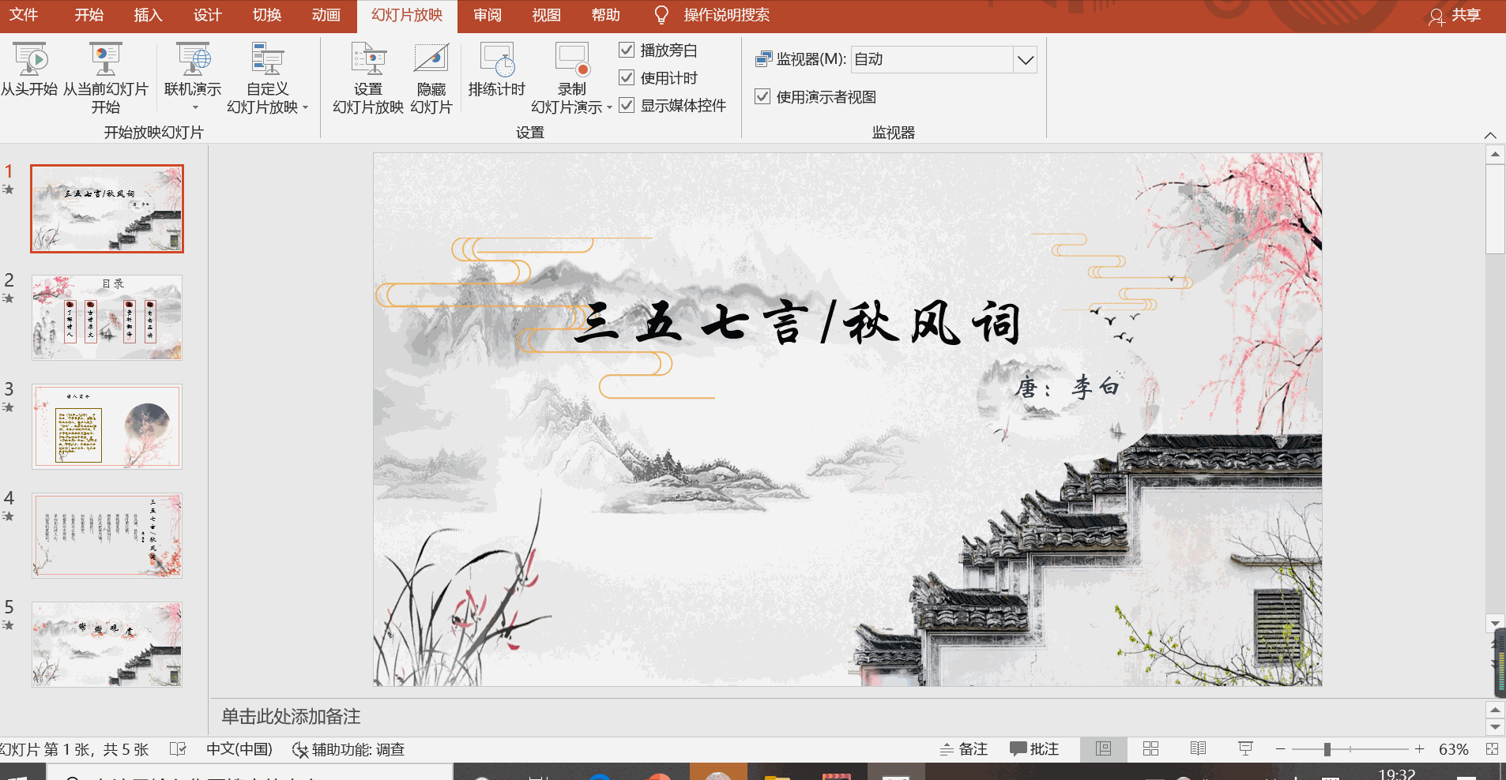
Task: Toggle Show Media Controls (显示媒体控件) checkbox
Action: [627, 105]
